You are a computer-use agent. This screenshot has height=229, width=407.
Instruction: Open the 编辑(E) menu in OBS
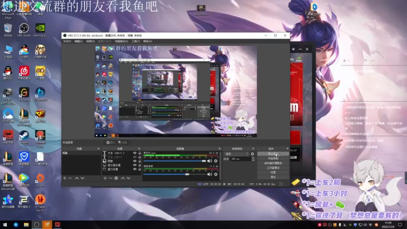tap(78, 41)
